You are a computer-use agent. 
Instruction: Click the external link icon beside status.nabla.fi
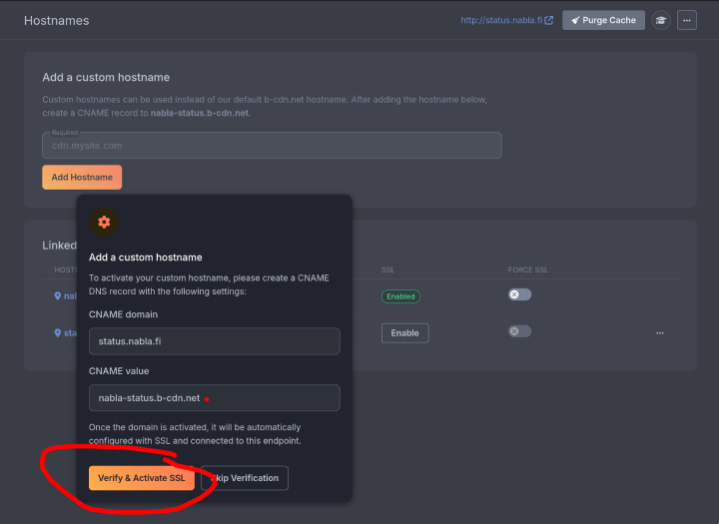pyautogui.click(x=549, y=20)
